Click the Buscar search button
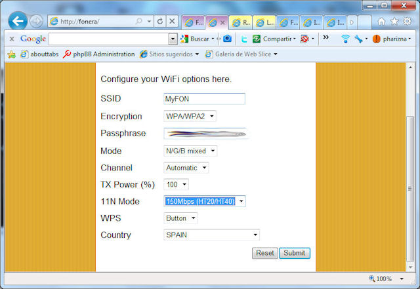The image size is (420, 289). coord(197,39)
